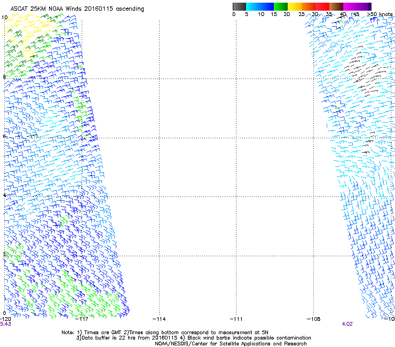The height and width of the screenshot is (347, 395).
Task: Click the '20' value under the color scale
Action: 287,14
